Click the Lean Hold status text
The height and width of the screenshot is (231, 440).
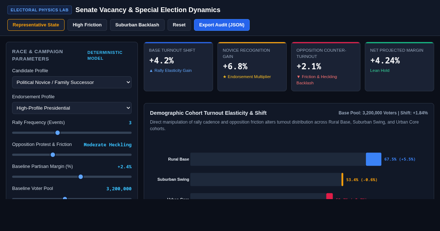[x=380, y=70]
